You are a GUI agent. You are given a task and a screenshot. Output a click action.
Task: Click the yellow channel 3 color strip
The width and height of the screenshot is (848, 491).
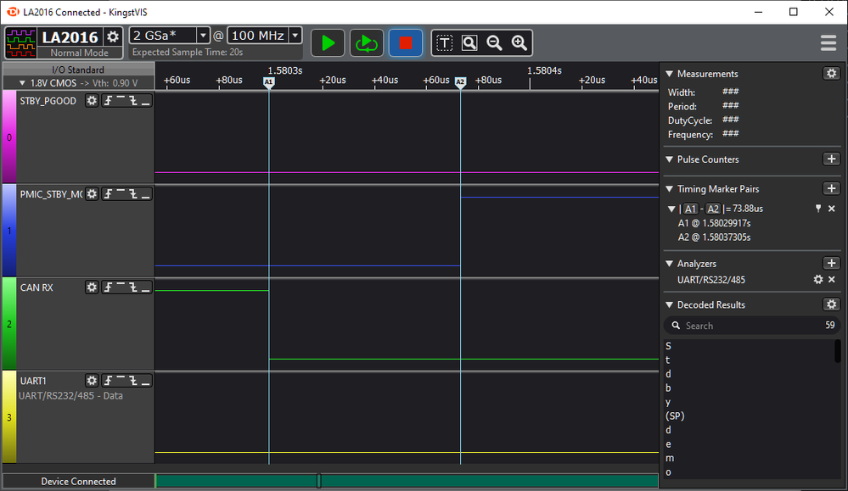[x=9, y=417]
